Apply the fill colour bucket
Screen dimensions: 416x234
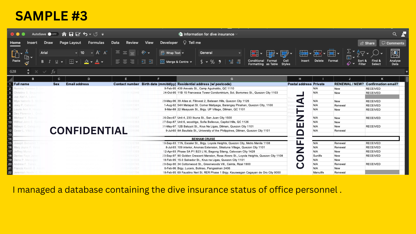point(86,62)
